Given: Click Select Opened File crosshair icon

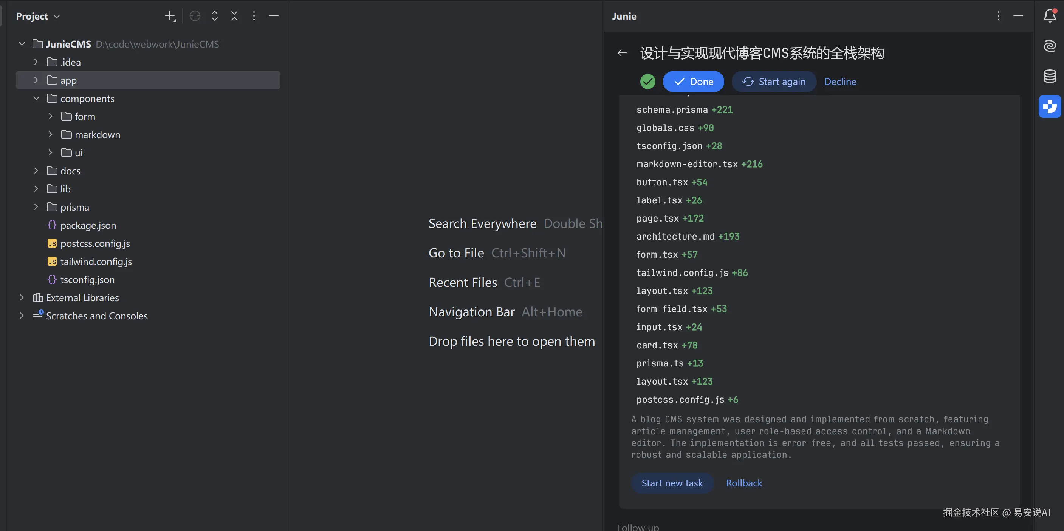Looking at the screenshot, I should coord(195,16).
